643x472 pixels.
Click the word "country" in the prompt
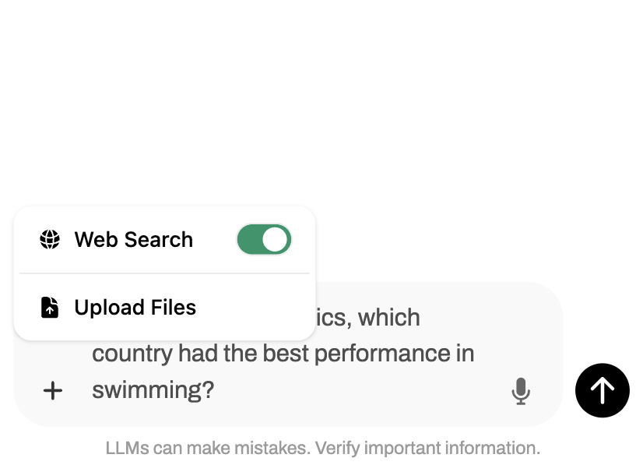pyautogui.click(x=132, y=354)
